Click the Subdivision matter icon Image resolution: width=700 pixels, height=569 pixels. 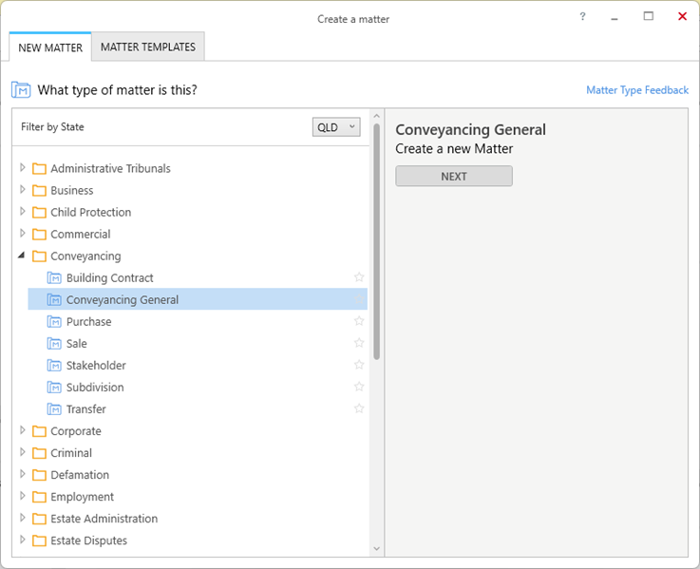click(54, 388)
